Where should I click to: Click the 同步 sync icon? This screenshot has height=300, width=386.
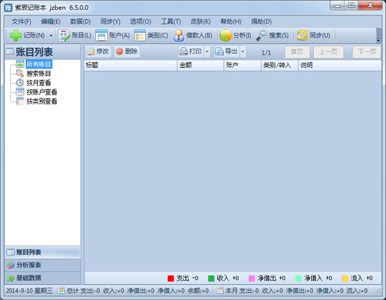pyautogui.click(x=302, y=35)
